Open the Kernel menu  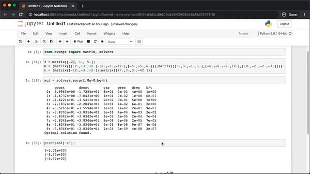92,33
